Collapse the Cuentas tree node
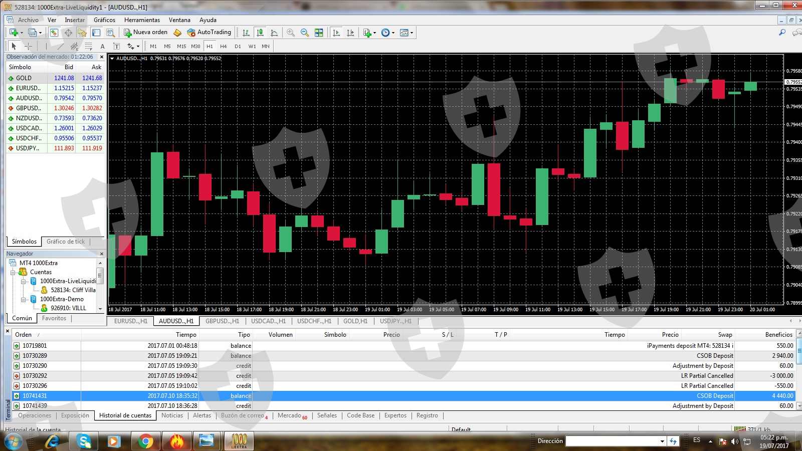This screenshot has height=451, width=802. click(13, 272)
